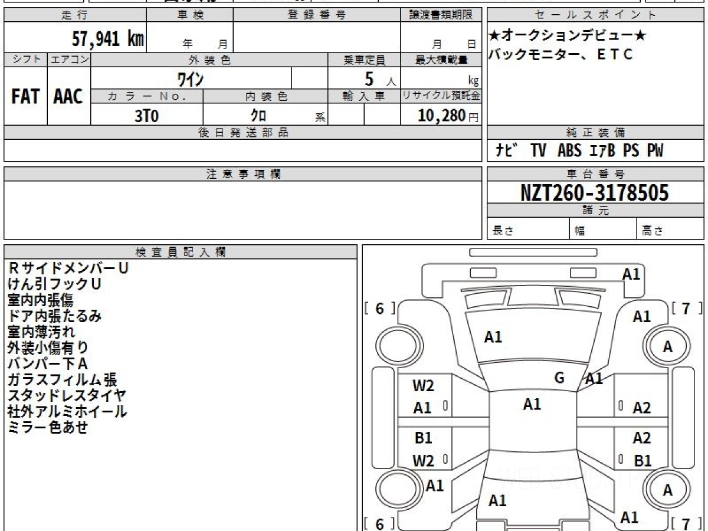708x531 pixels.
Task: Select the note 室内内張傷
Action: pos(40,300)
